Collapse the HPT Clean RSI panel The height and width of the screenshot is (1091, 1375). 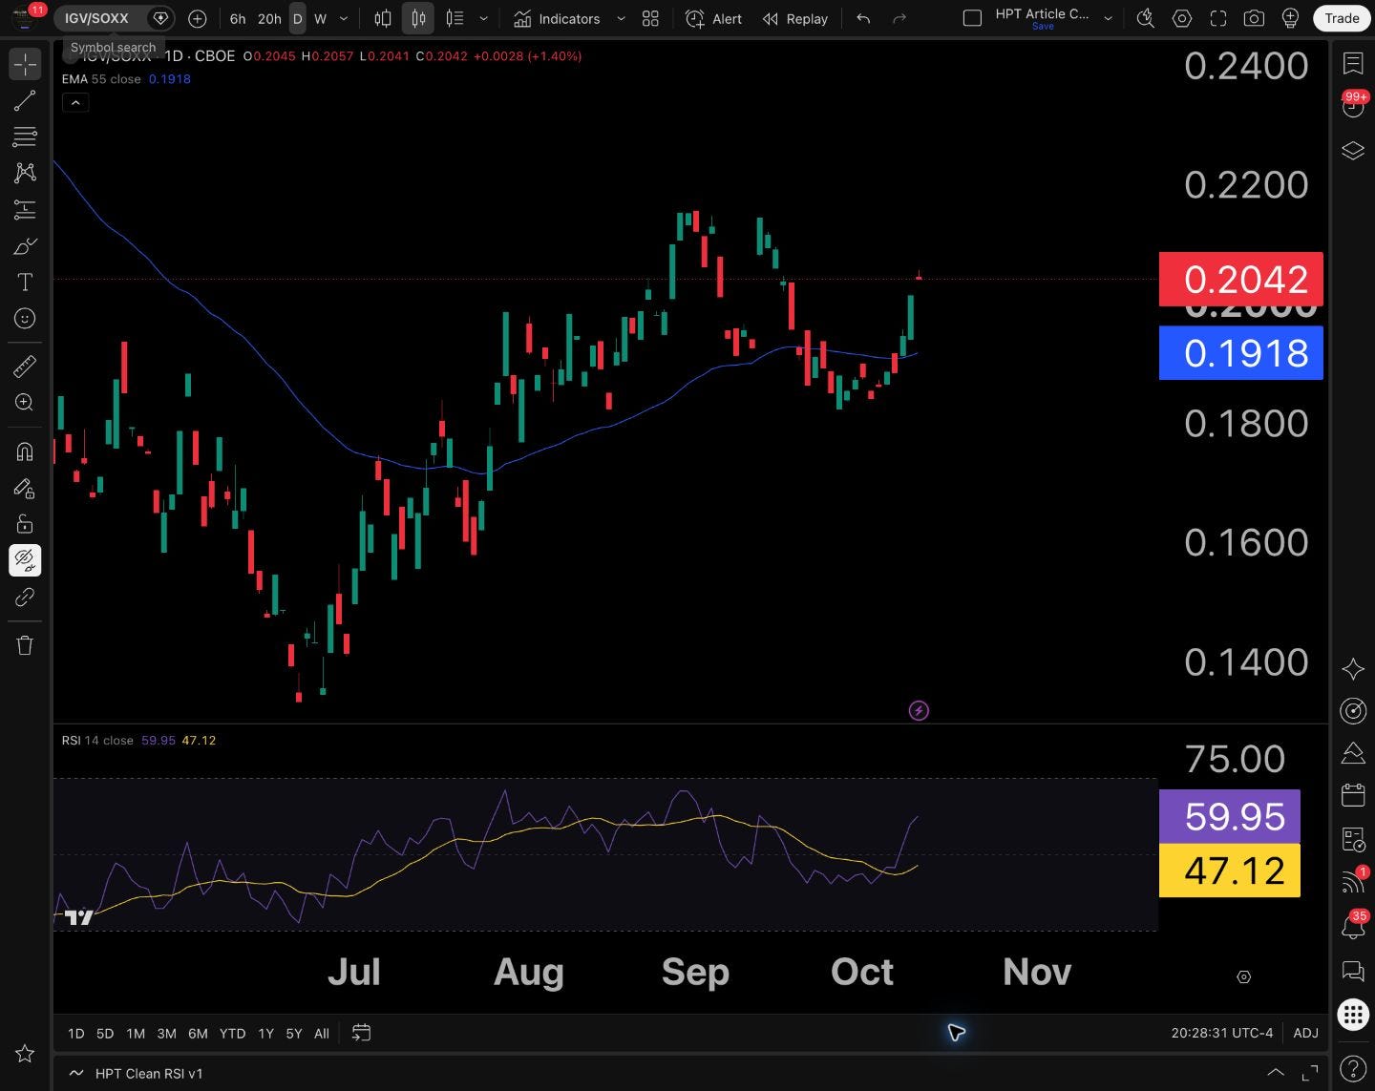click(x=1275, y=1073)
